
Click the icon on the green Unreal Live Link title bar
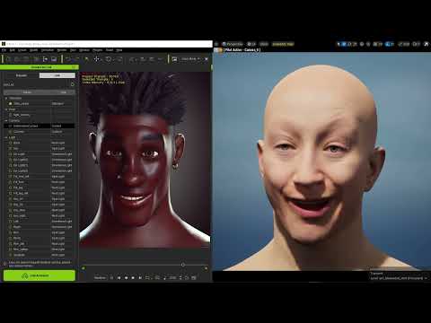pyautogui.click(x=74, y=67)
